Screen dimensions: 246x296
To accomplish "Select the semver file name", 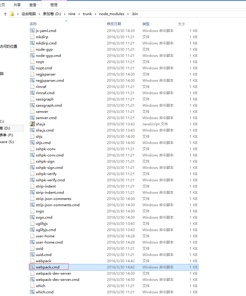I will click(42, 112).
